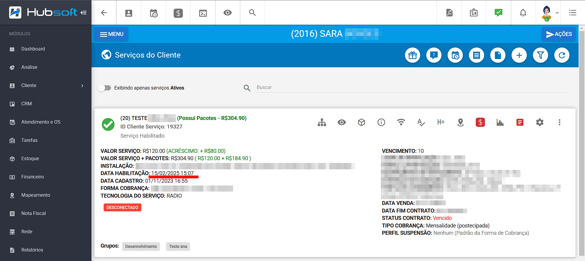Click the red document icon in the service row
Image resolution: width=585 pixels, height=261 pixels.
coord(520,122)
